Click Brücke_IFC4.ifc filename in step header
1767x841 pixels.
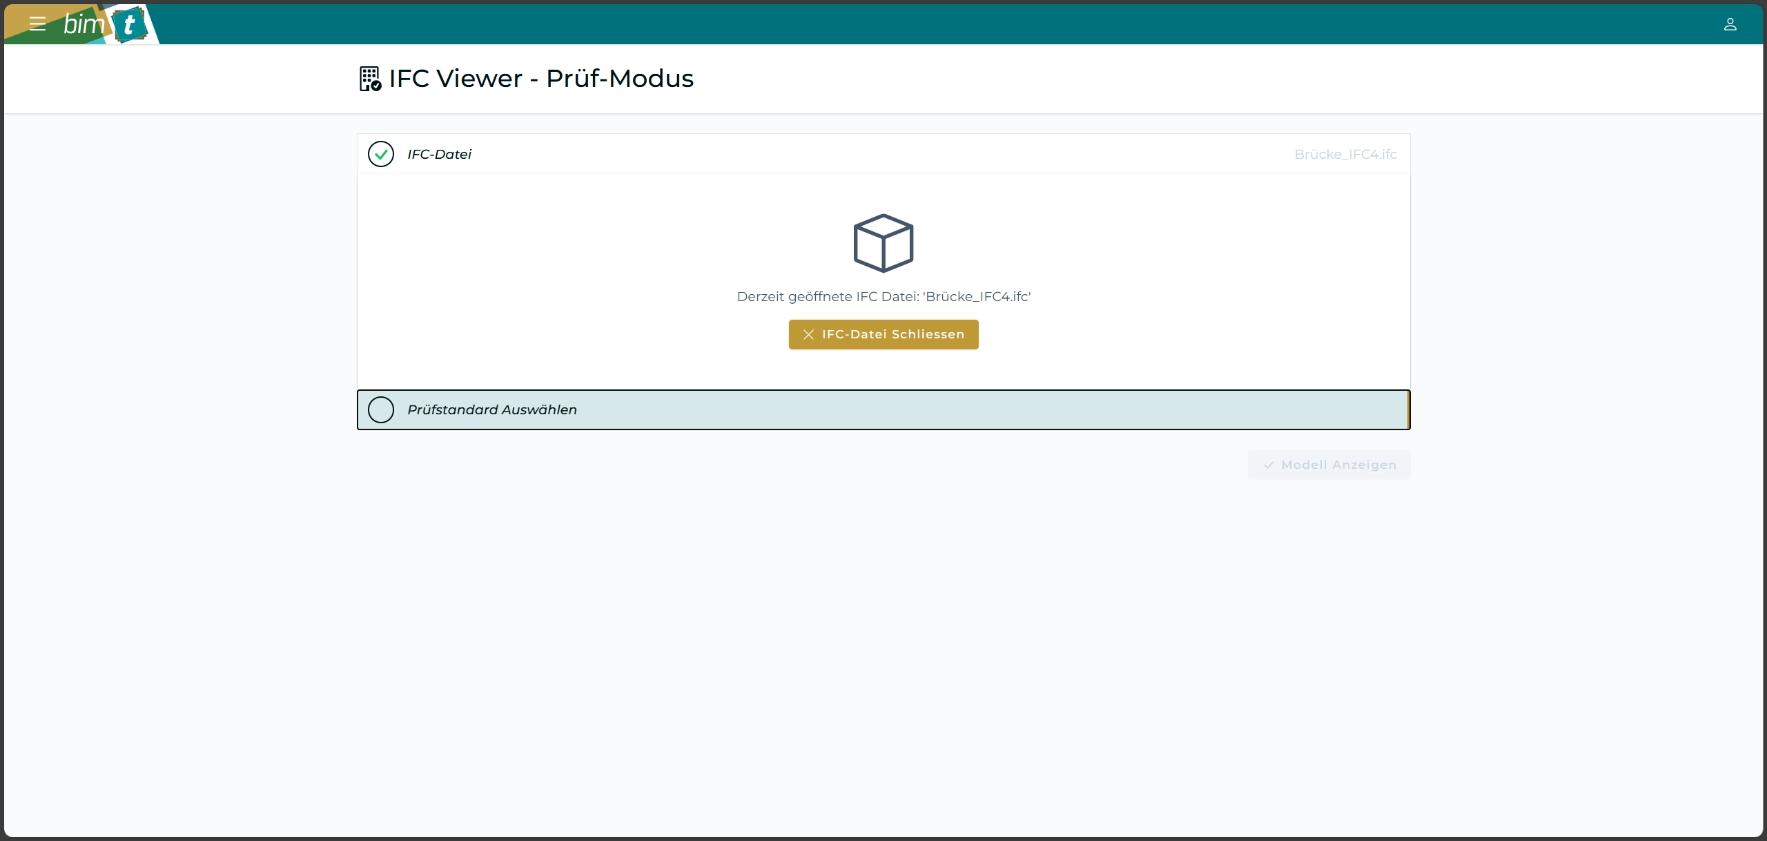[x=1345, y=154]
